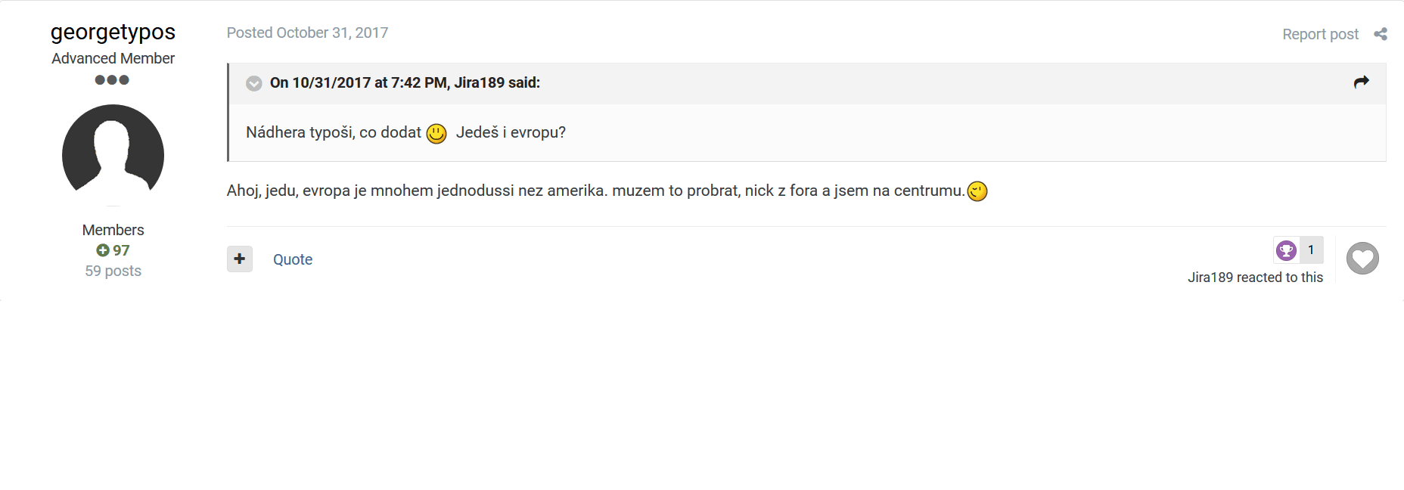Click the share post icon
This screenshot has width=1404, height=490.
1381,34
